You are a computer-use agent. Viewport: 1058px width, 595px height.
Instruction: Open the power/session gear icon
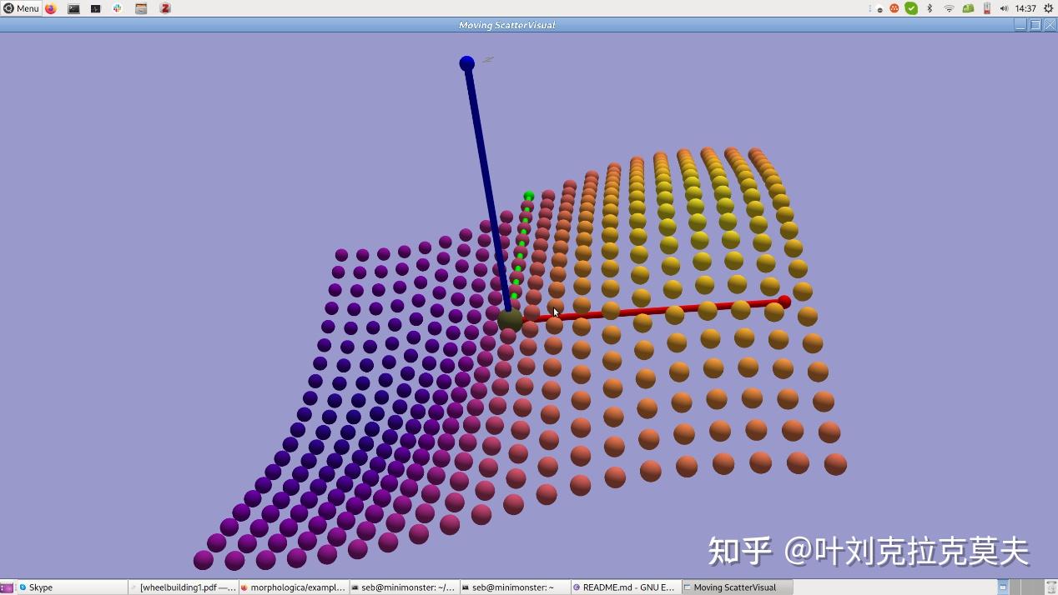click(1049, 8)
